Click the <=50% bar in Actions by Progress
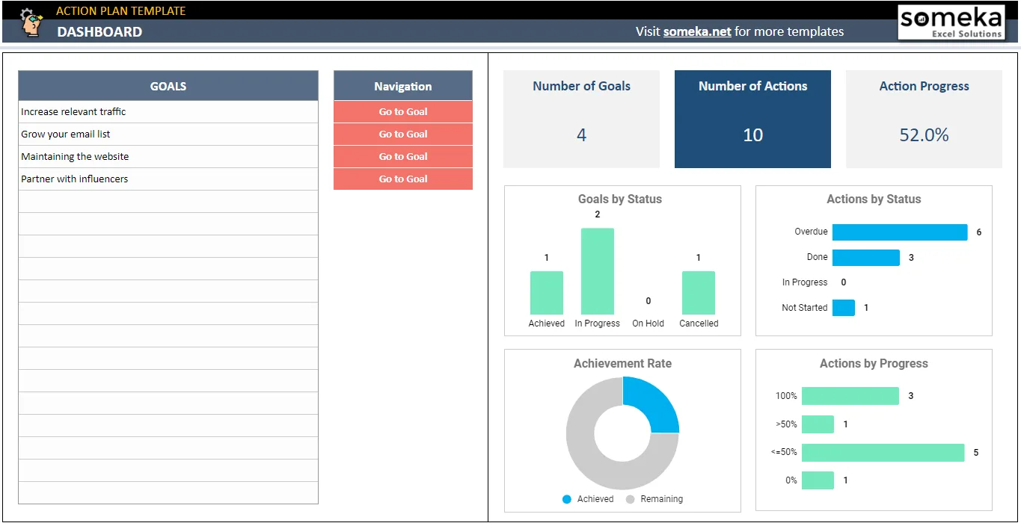 pyautogui.click(x=883, y=453)
